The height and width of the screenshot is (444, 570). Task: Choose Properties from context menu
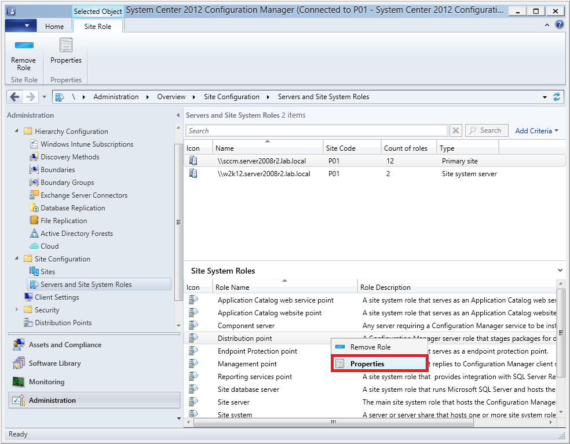pos(379,364)
